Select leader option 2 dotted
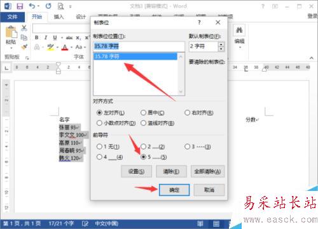 pos(143,147)
